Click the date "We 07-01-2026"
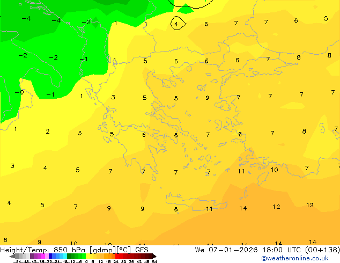 point(226,250)
